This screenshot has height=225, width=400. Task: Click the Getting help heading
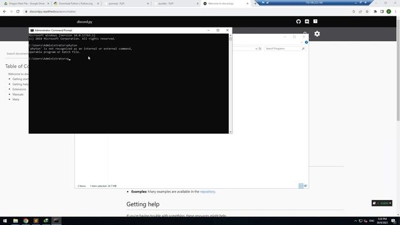click(x=143, y=204)
